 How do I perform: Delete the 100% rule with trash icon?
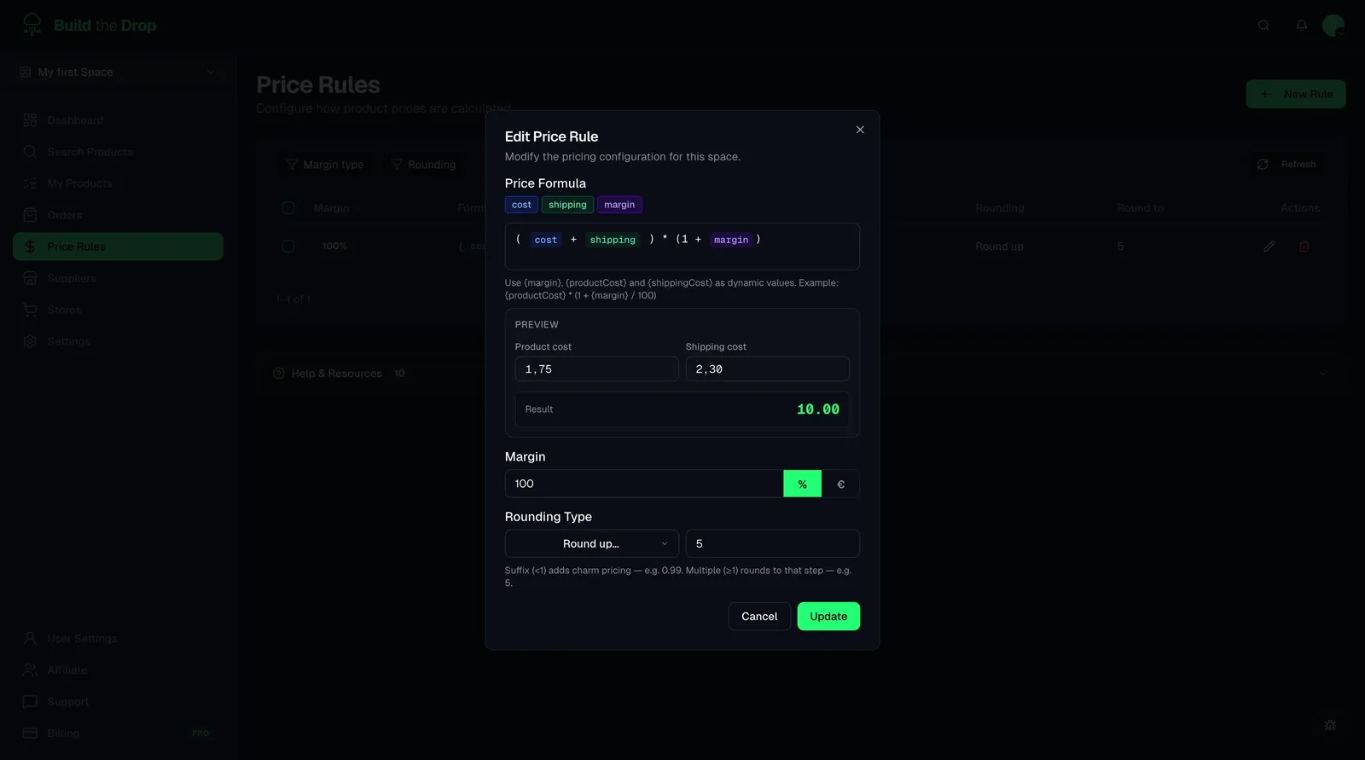point(1304,247)
